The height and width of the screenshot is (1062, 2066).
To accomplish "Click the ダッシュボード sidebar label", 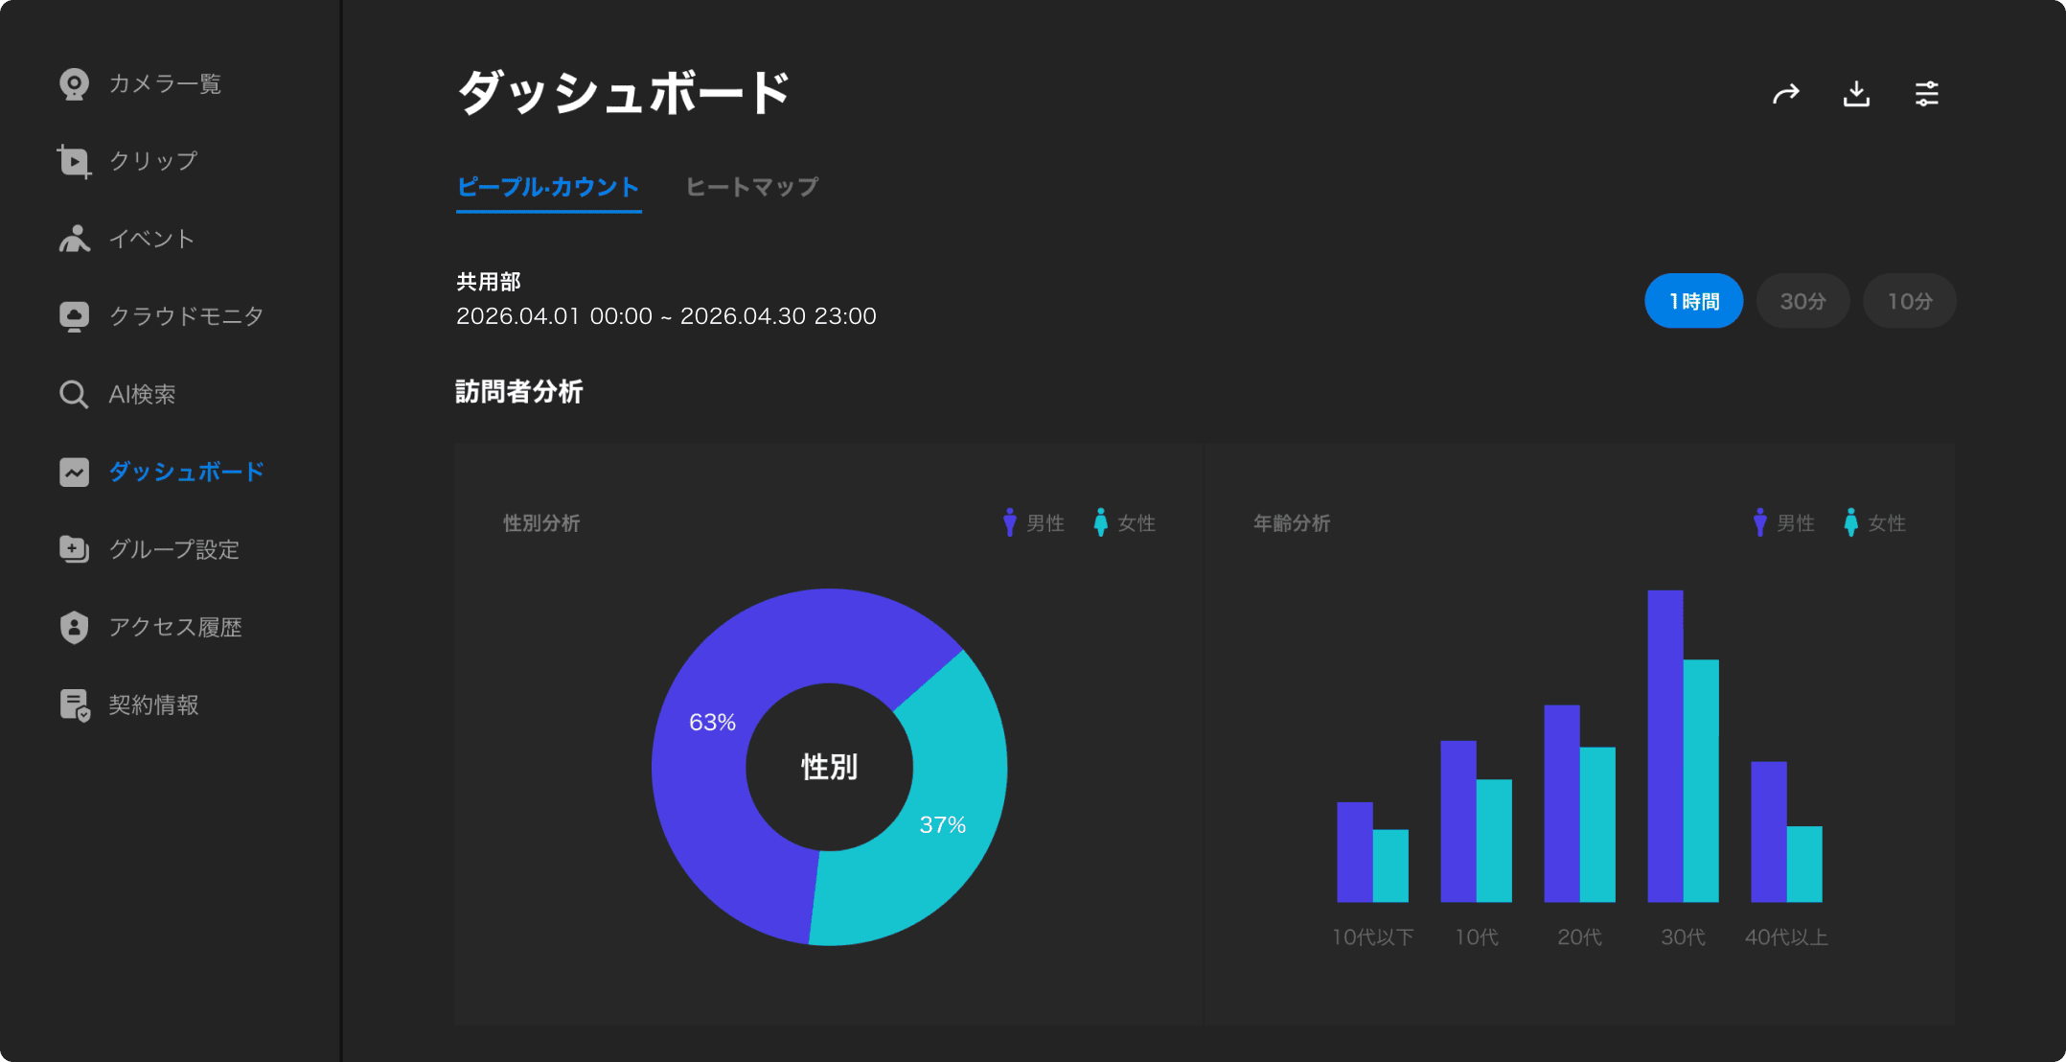I will tap(186, 472).
